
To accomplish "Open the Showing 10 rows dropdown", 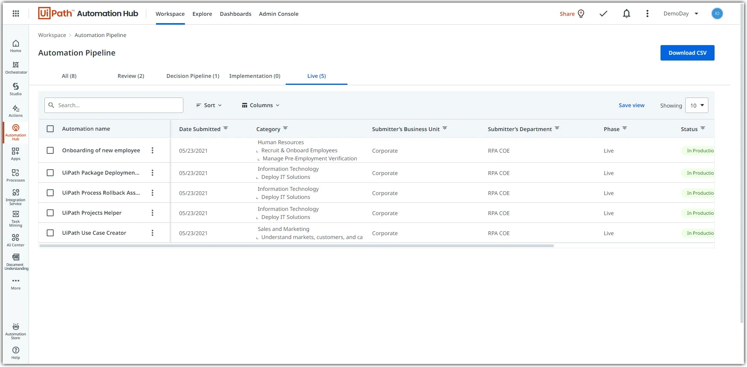I will pyautogui.click(x=697, y=105).
